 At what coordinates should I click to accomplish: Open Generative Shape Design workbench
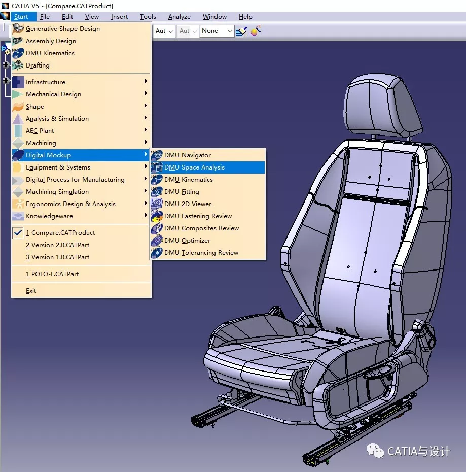[62, 29]
